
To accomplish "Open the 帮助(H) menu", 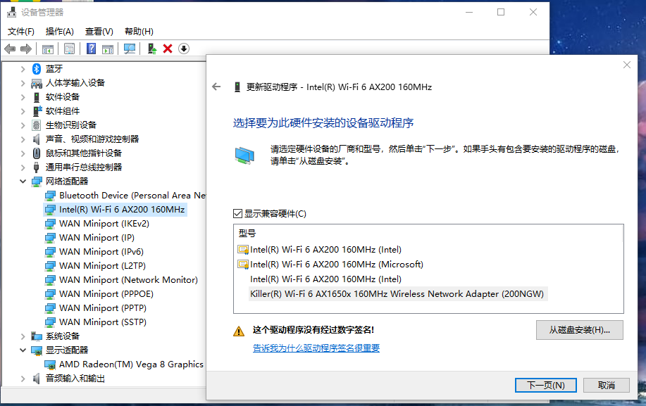I will (x=139, y=32).
